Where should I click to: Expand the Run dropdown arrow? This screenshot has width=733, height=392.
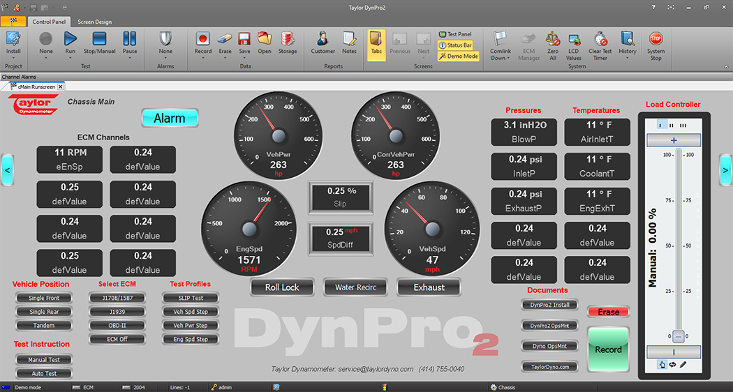(71, 58)
